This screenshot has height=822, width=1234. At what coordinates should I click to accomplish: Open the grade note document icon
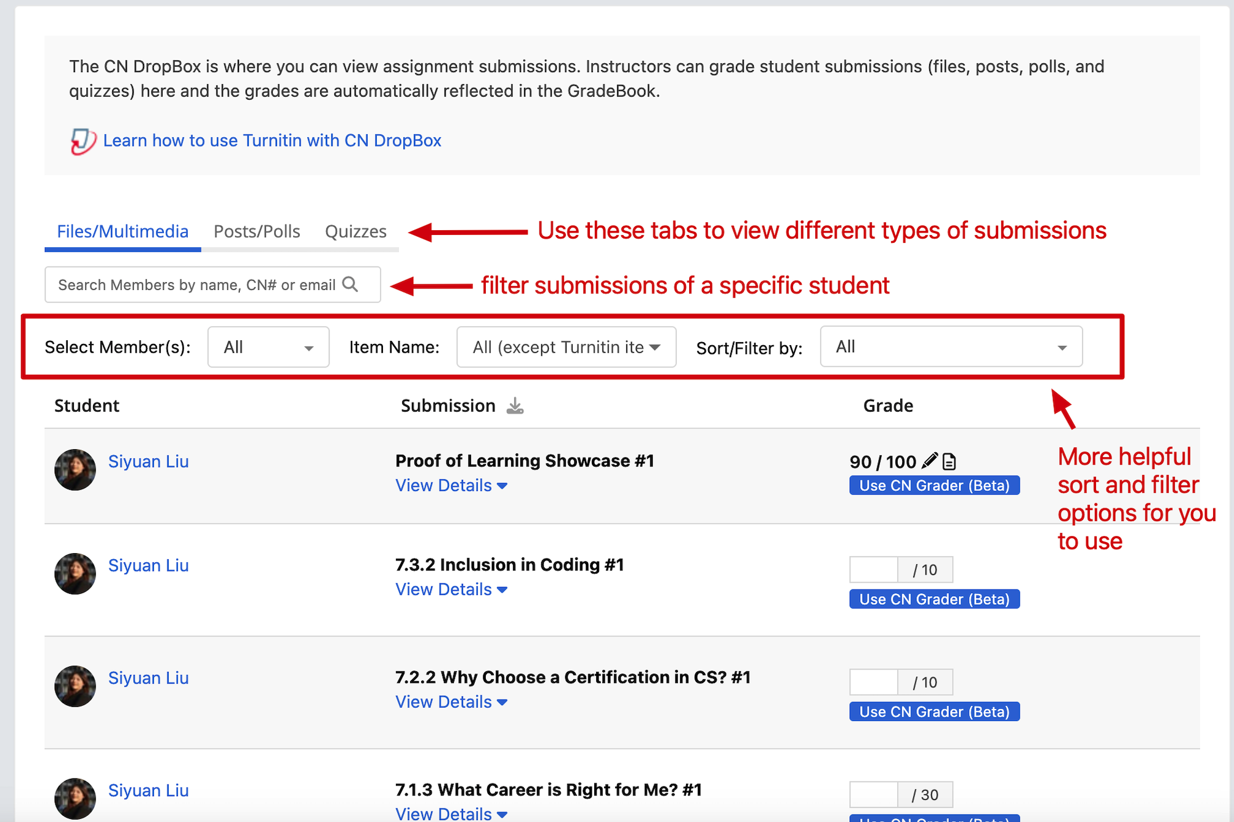949,461
